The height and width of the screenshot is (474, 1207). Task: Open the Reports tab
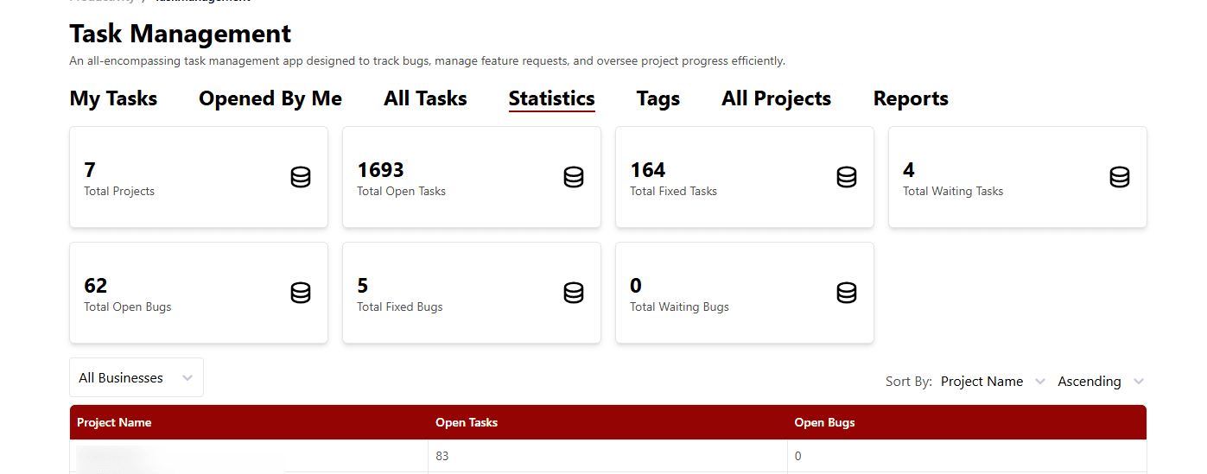(x=911, y=98)
